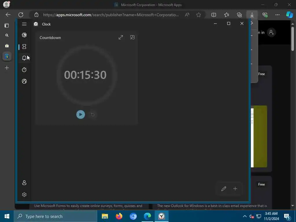Add a new timer with plus button

pos(235,188)
